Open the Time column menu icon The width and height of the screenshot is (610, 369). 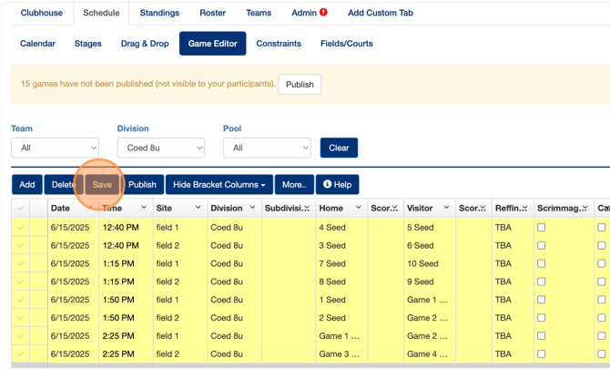143,208
